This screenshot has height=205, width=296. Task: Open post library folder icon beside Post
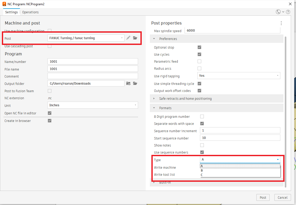tap(135, 38)
